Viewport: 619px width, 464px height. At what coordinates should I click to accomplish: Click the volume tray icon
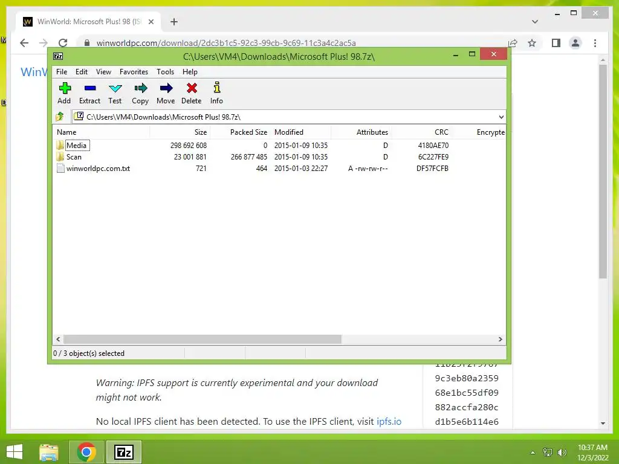pos(562,453)
